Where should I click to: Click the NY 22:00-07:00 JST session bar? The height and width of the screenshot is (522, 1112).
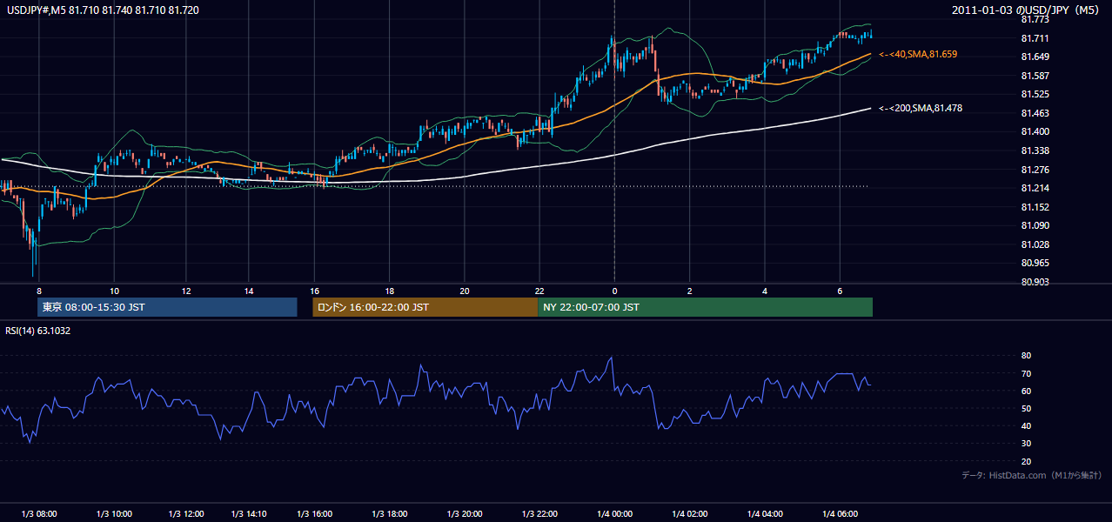click(x=705, y=307)
